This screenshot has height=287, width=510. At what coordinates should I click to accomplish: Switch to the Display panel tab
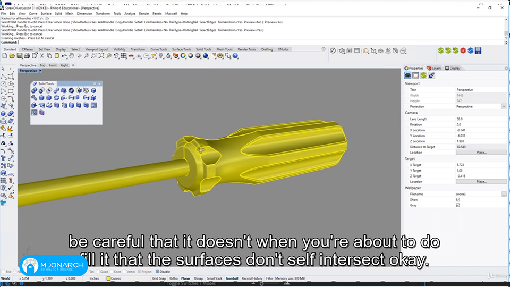click(453, 69)
